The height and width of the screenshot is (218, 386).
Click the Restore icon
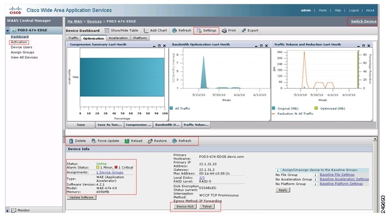point(150,141)
